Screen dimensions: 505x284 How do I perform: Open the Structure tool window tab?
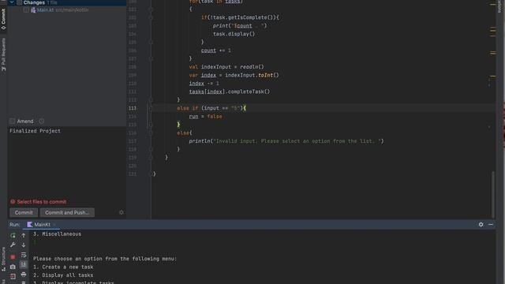(x=3, y=260)
